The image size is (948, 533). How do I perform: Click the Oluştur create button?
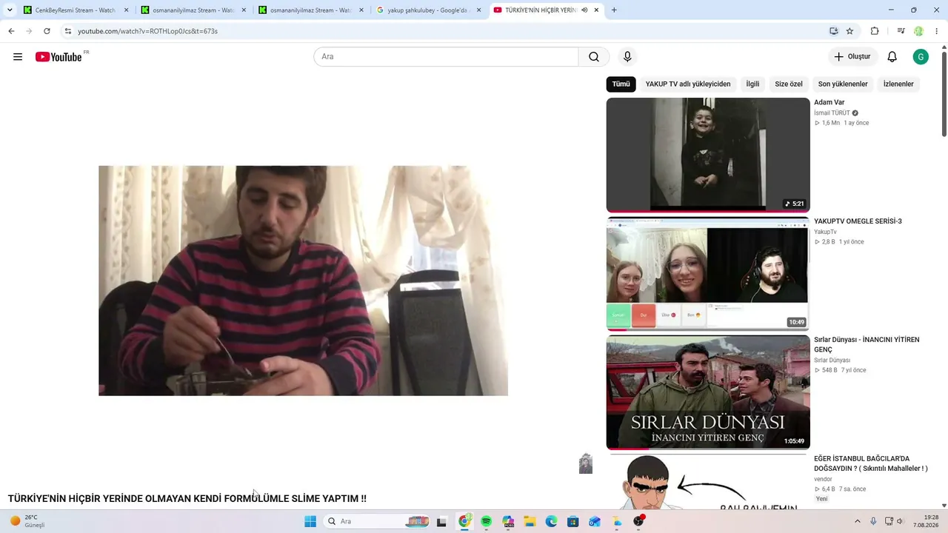click(x=852, y=57)
